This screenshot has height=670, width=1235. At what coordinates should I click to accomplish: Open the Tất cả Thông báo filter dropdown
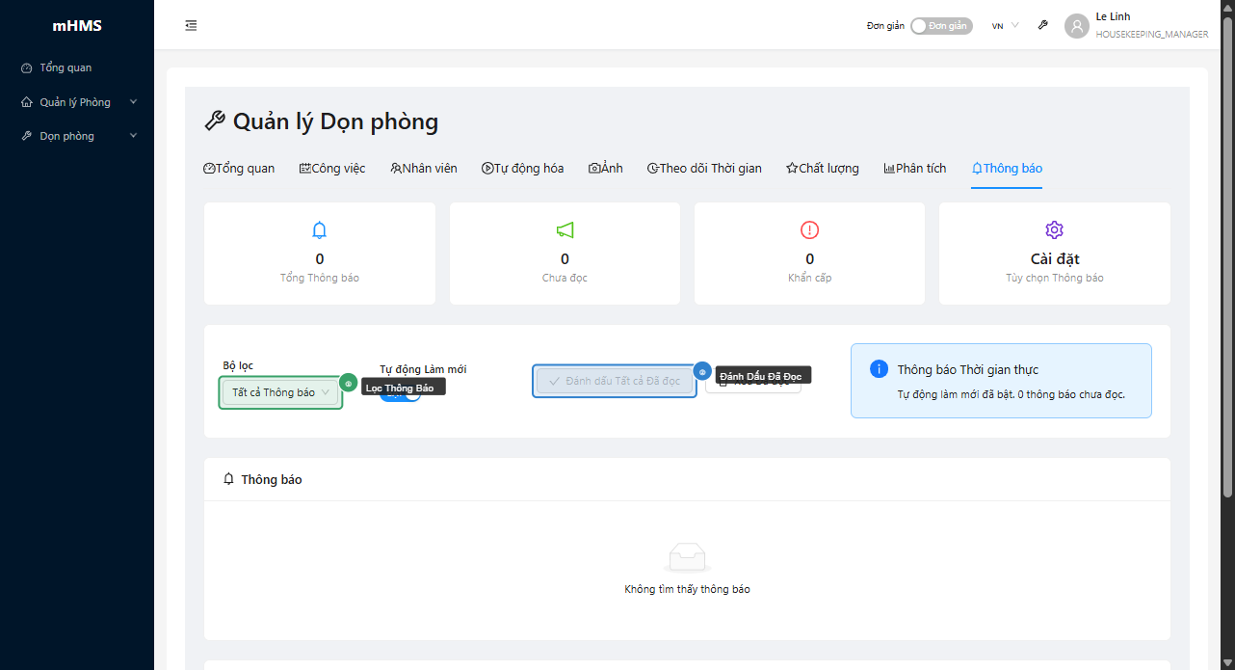pos(280,392)
